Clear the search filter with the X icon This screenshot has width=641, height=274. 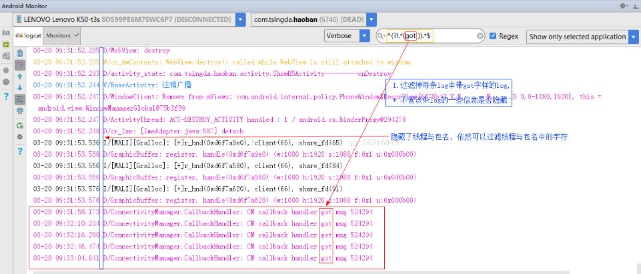click(480, 36)
